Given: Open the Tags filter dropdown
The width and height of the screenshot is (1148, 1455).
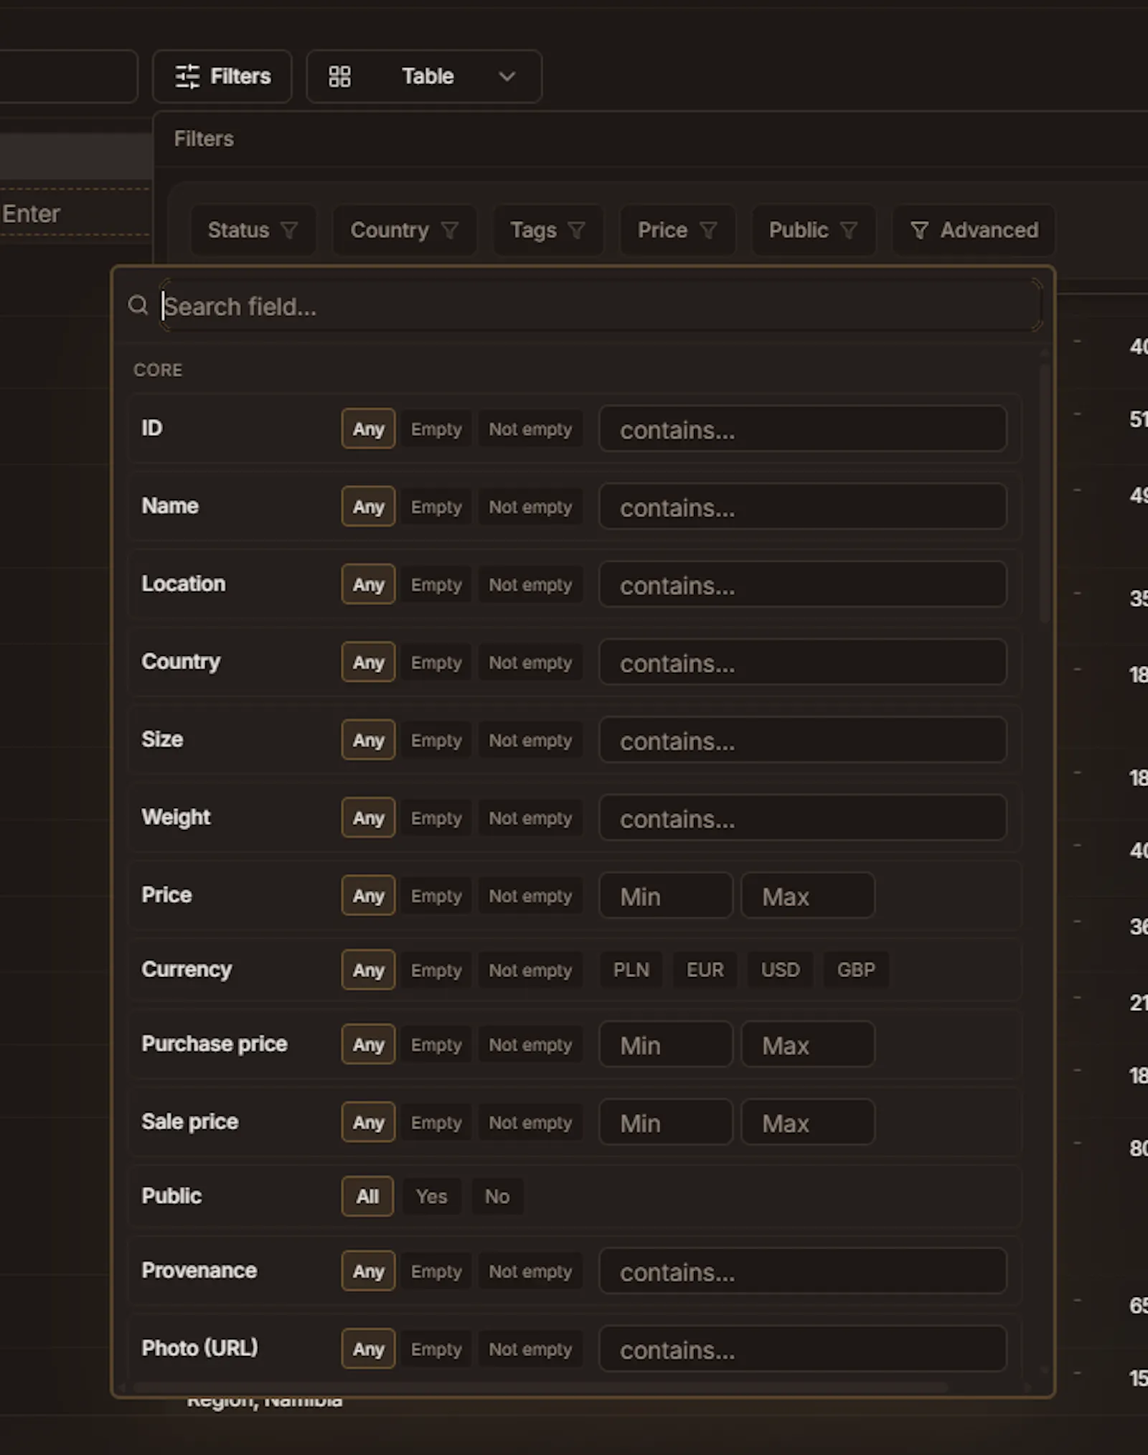Looking at the screenshot, I should (x=547, y=230).
